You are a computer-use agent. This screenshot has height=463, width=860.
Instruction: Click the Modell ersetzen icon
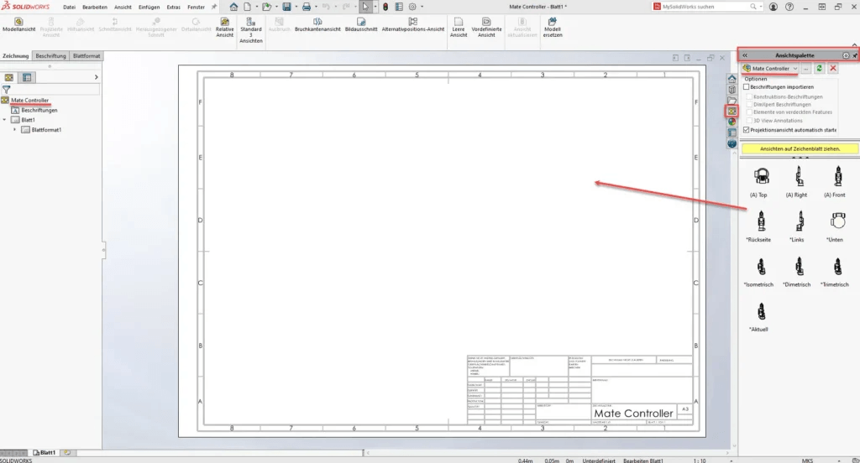(553, 29)
